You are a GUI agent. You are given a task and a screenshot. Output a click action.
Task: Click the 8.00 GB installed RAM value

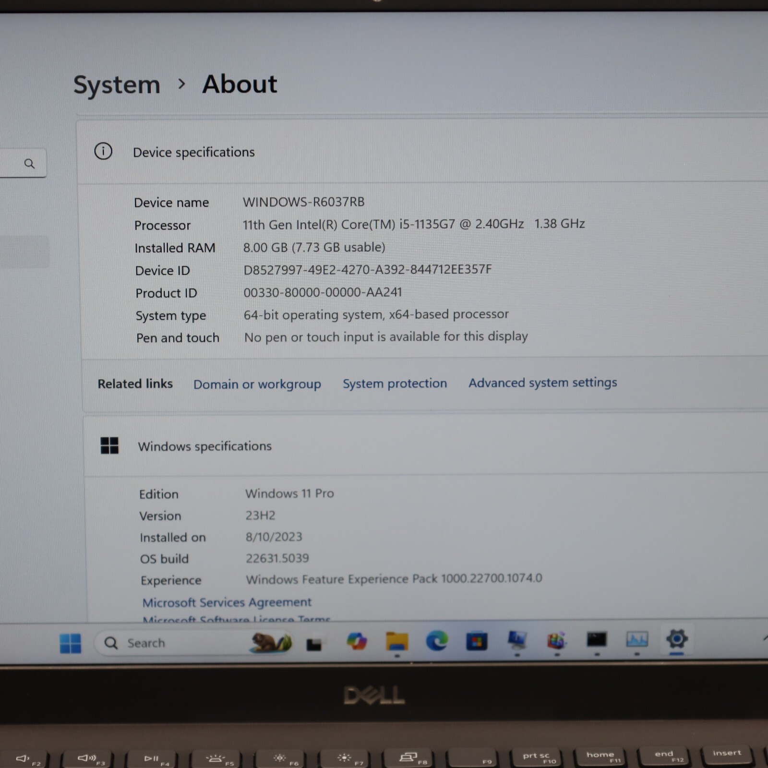[314, 247]
